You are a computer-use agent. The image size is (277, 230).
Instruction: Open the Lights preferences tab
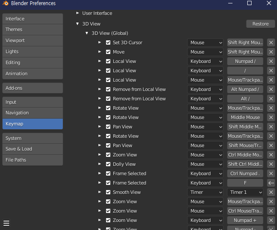[x=33, y=51]
